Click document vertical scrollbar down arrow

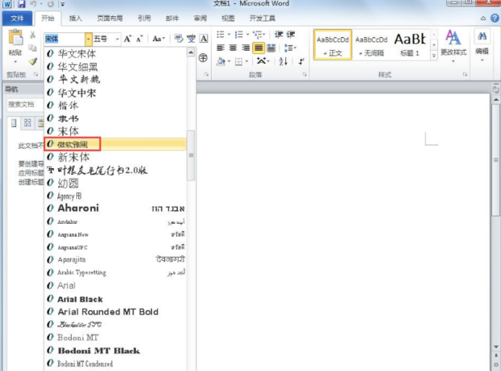coord(496,347)
